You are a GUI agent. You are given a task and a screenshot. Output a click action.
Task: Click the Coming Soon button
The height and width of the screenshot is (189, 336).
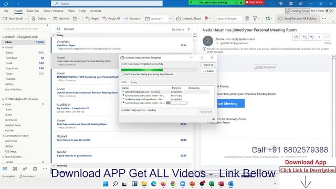click(x=298, y=10)
